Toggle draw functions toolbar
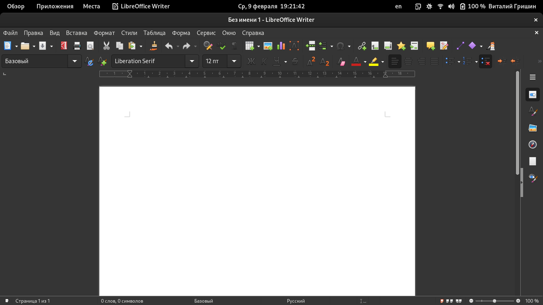The height and width of the screenshot is (305, 543). pyautogui.click(x=491, y=46)
